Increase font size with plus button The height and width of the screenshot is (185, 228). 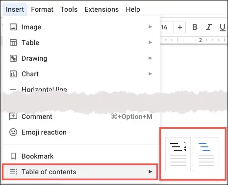coord(180,27)
